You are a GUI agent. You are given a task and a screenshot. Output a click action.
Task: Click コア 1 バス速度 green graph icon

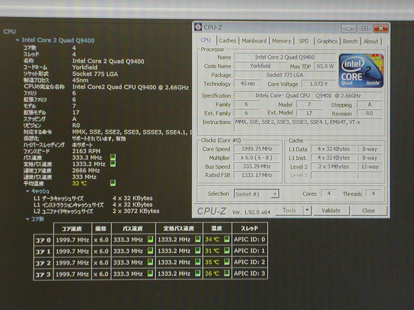pyautogui.click(x=150, y=251)
